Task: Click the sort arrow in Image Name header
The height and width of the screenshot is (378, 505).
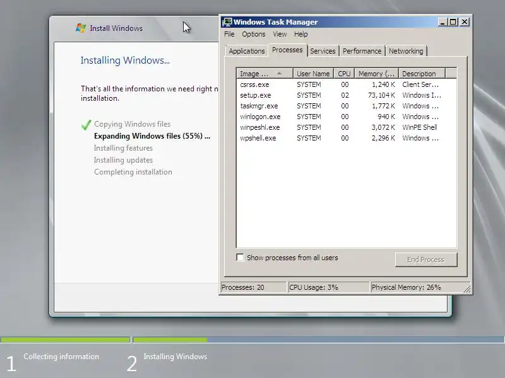Action: click(279, 74)
